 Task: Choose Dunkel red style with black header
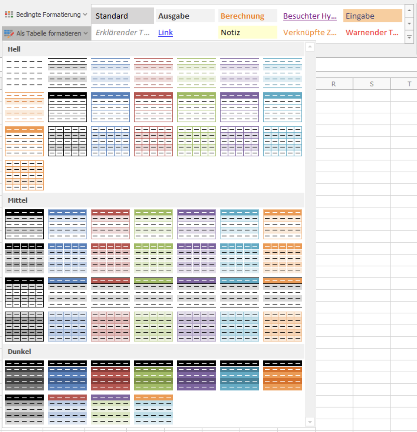tap(110, 376)
